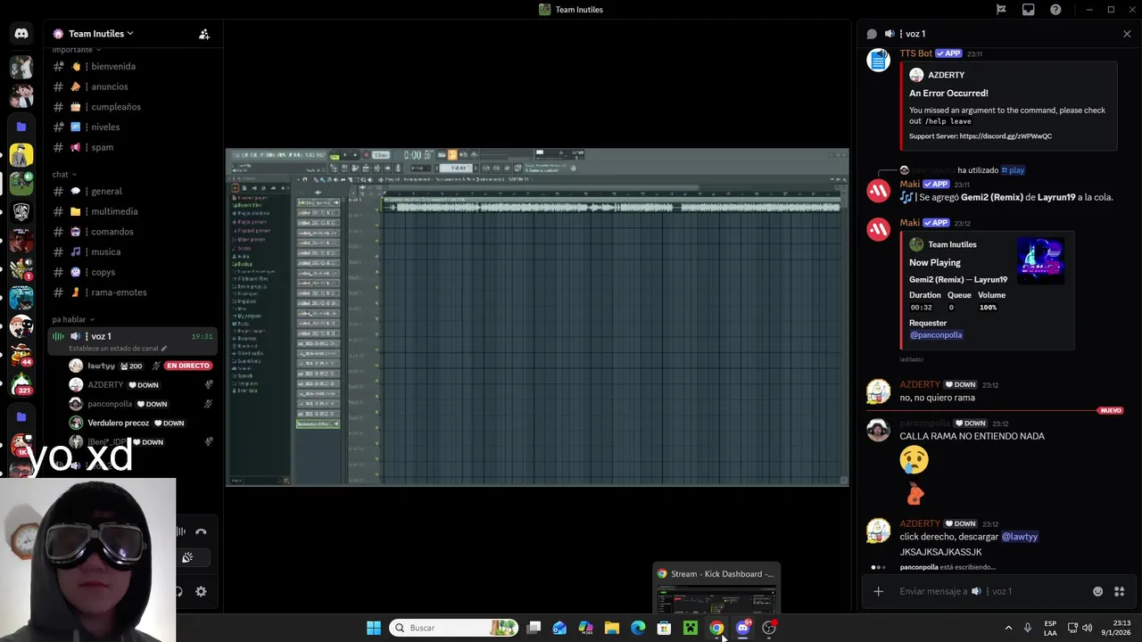Click the play slash command mention
Screen dimensions: 1142x642
1013,170
